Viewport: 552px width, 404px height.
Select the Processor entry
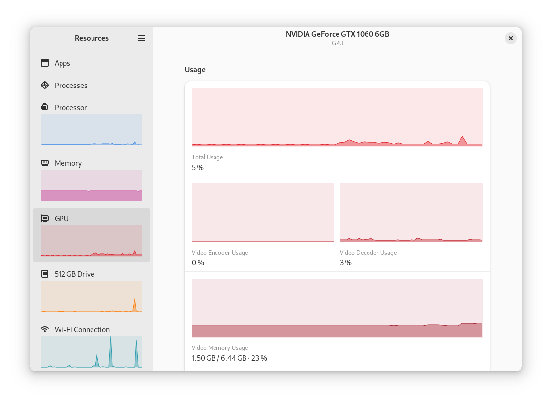click(x=70, y=107)
